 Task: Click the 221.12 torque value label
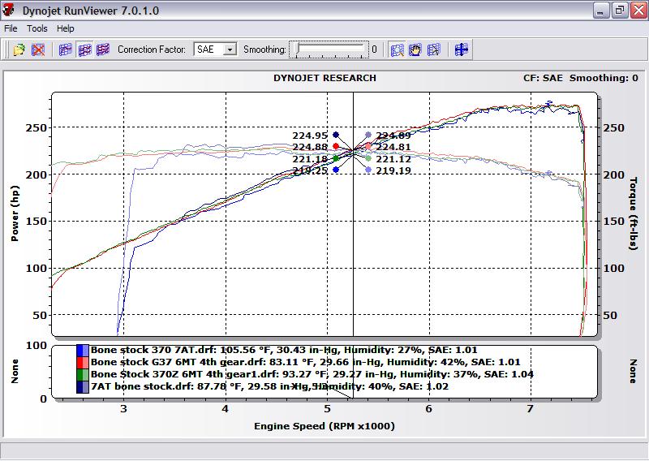coord(393,159)
